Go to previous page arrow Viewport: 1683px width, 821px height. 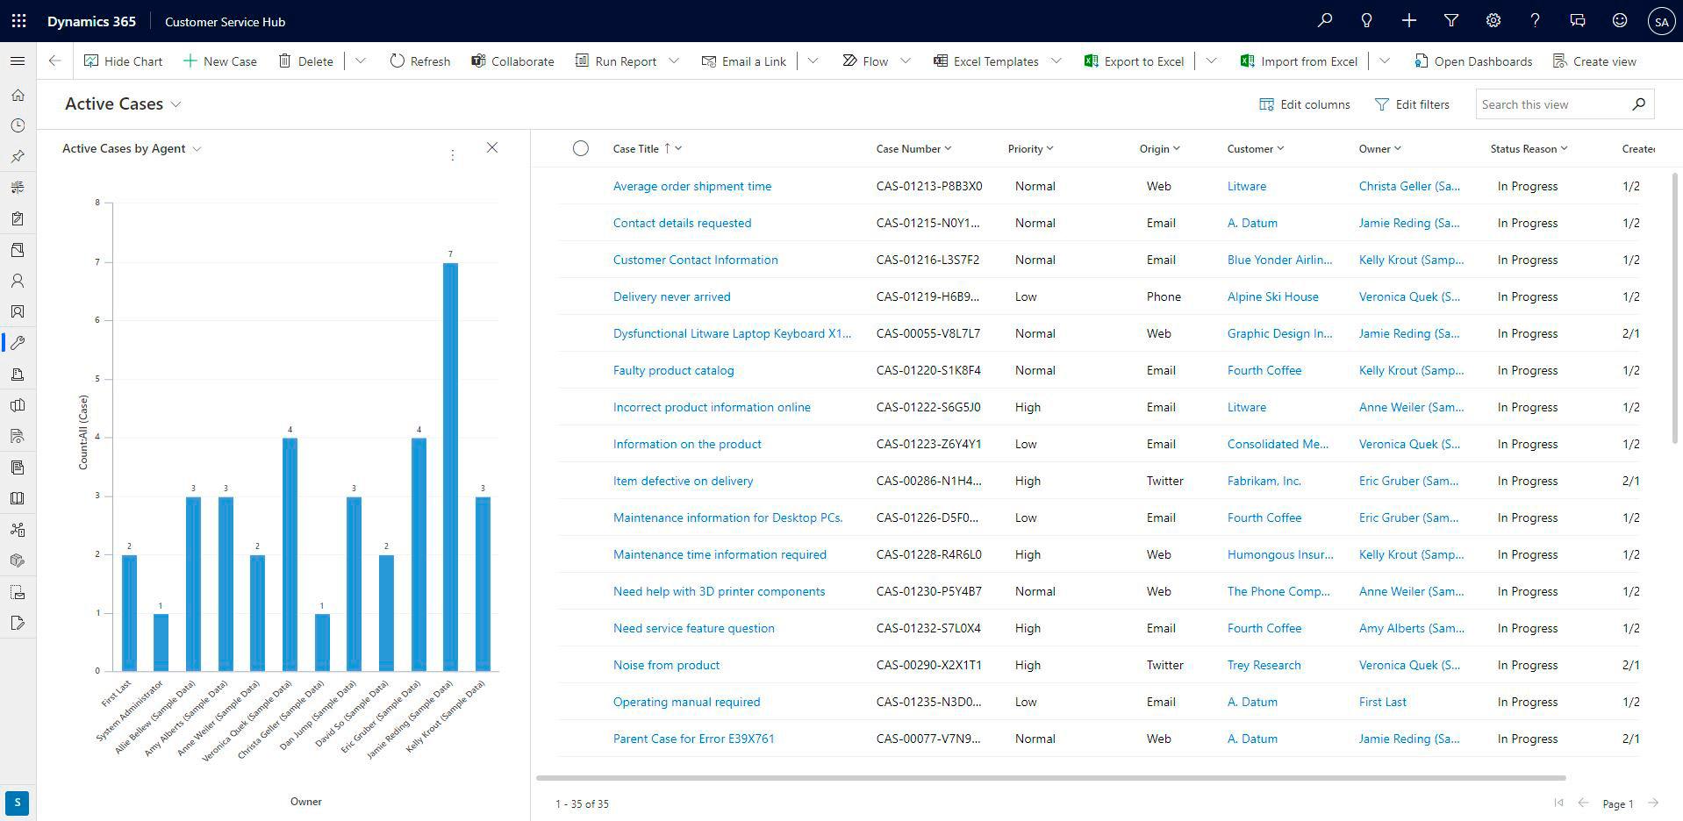coord(1583,803)
